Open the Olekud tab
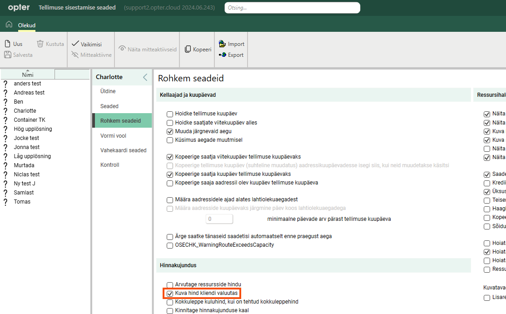 tap(27, 25)
